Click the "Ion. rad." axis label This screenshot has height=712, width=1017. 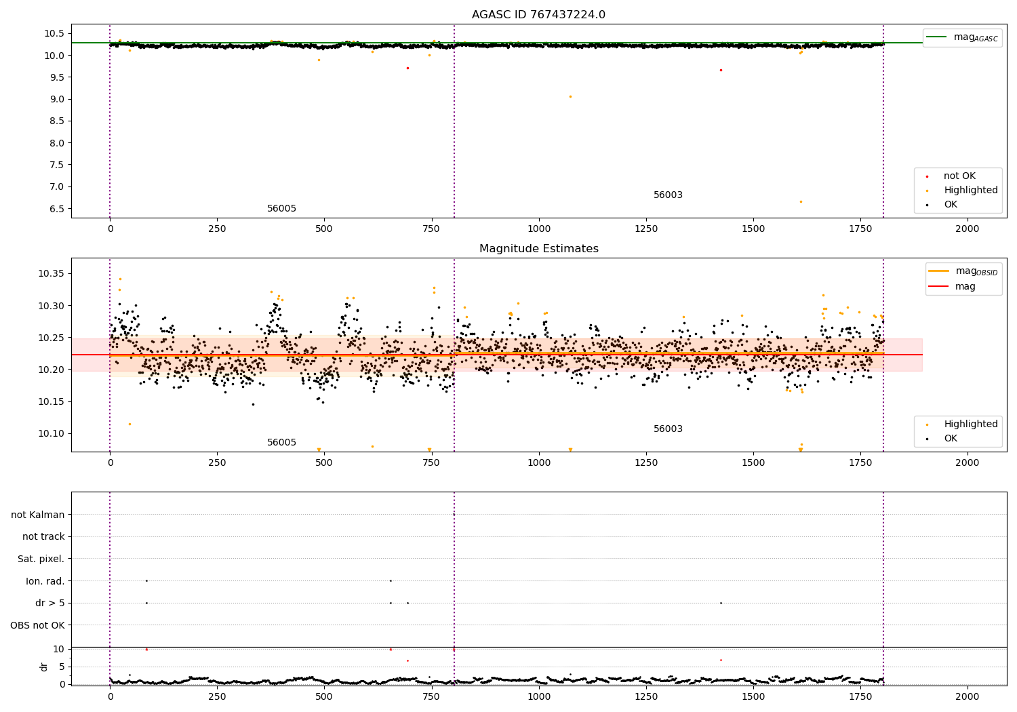tap(45, 581)
